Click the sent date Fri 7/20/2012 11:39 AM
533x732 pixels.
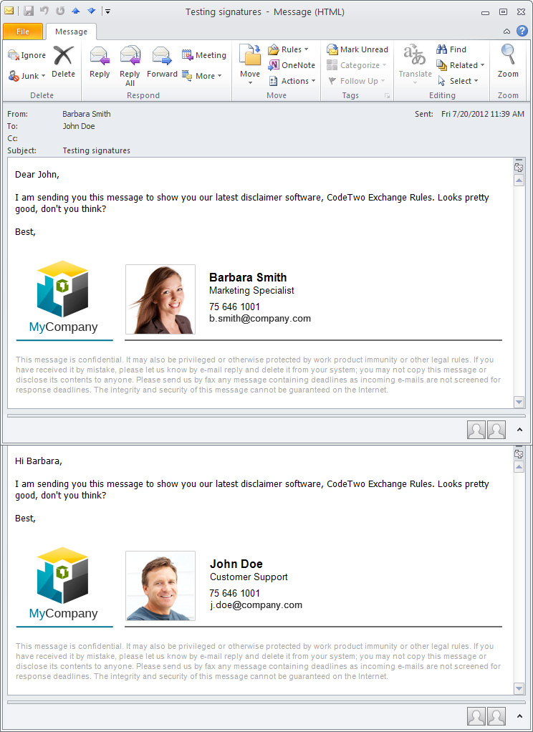483,114
